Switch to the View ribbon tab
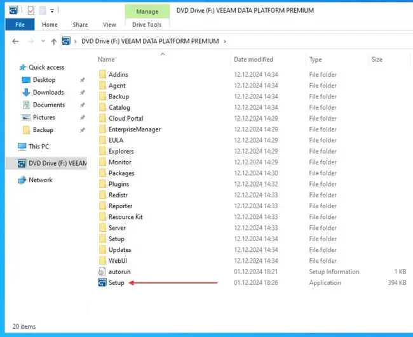Screen dimensions: 413x337 pyautogui.click(x=109, y=25)
